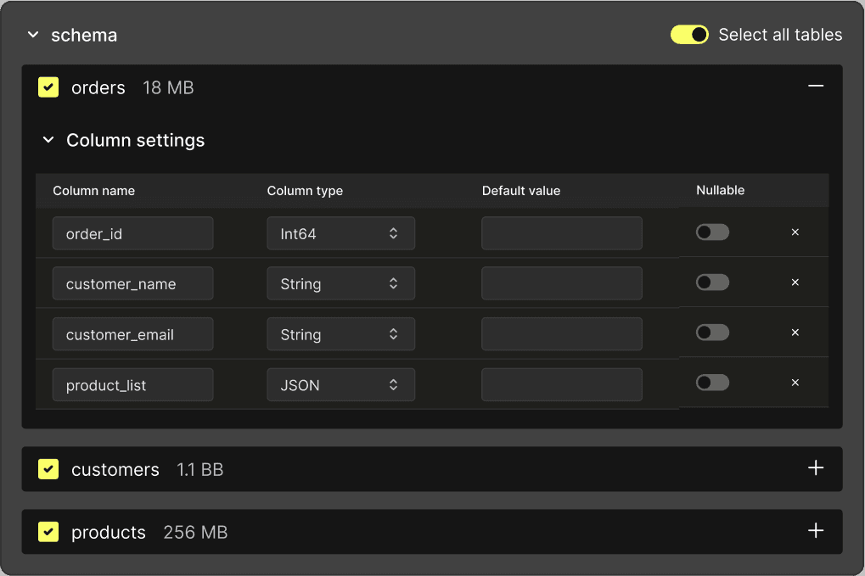Collapse the orders table with minus icon

(x=816, y=87)
